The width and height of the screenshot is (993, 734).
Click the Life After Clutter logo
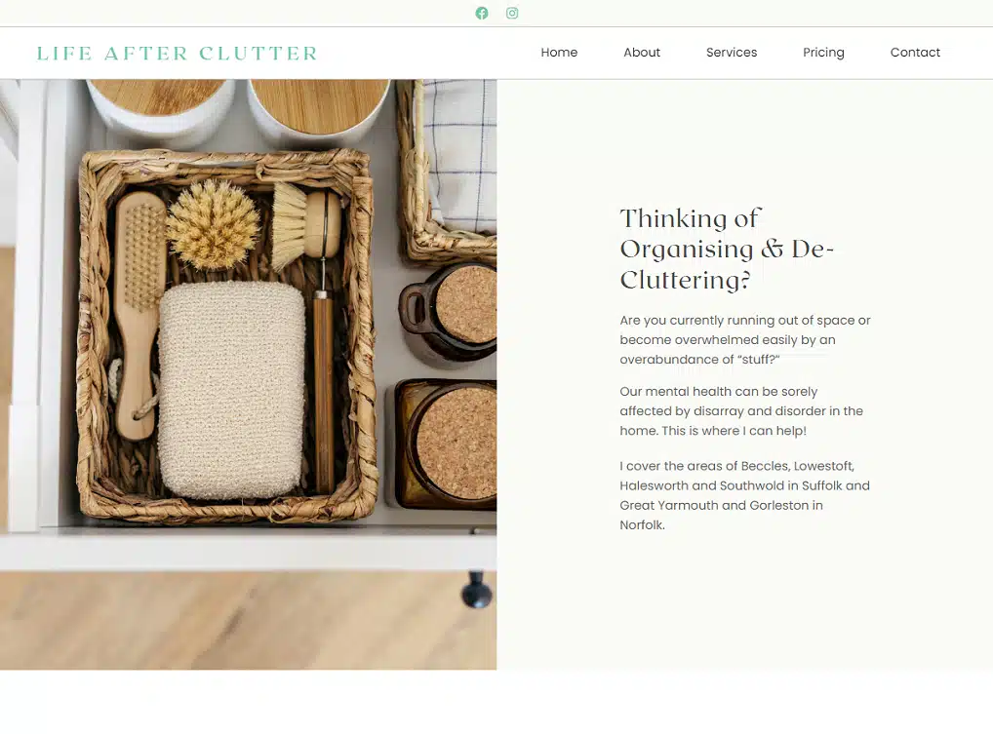(177, 54)
